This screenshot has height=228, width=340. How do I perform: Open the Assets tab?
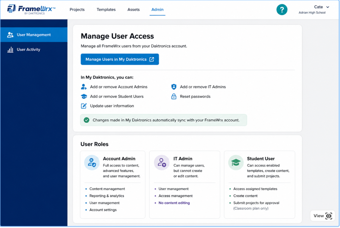pyautogui.click(x=134, y=10)
